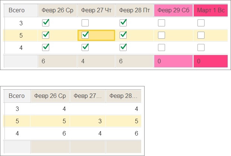
Task: Click footer total 6 under Февр 26 Ср
Action: [x=57, y=61]
